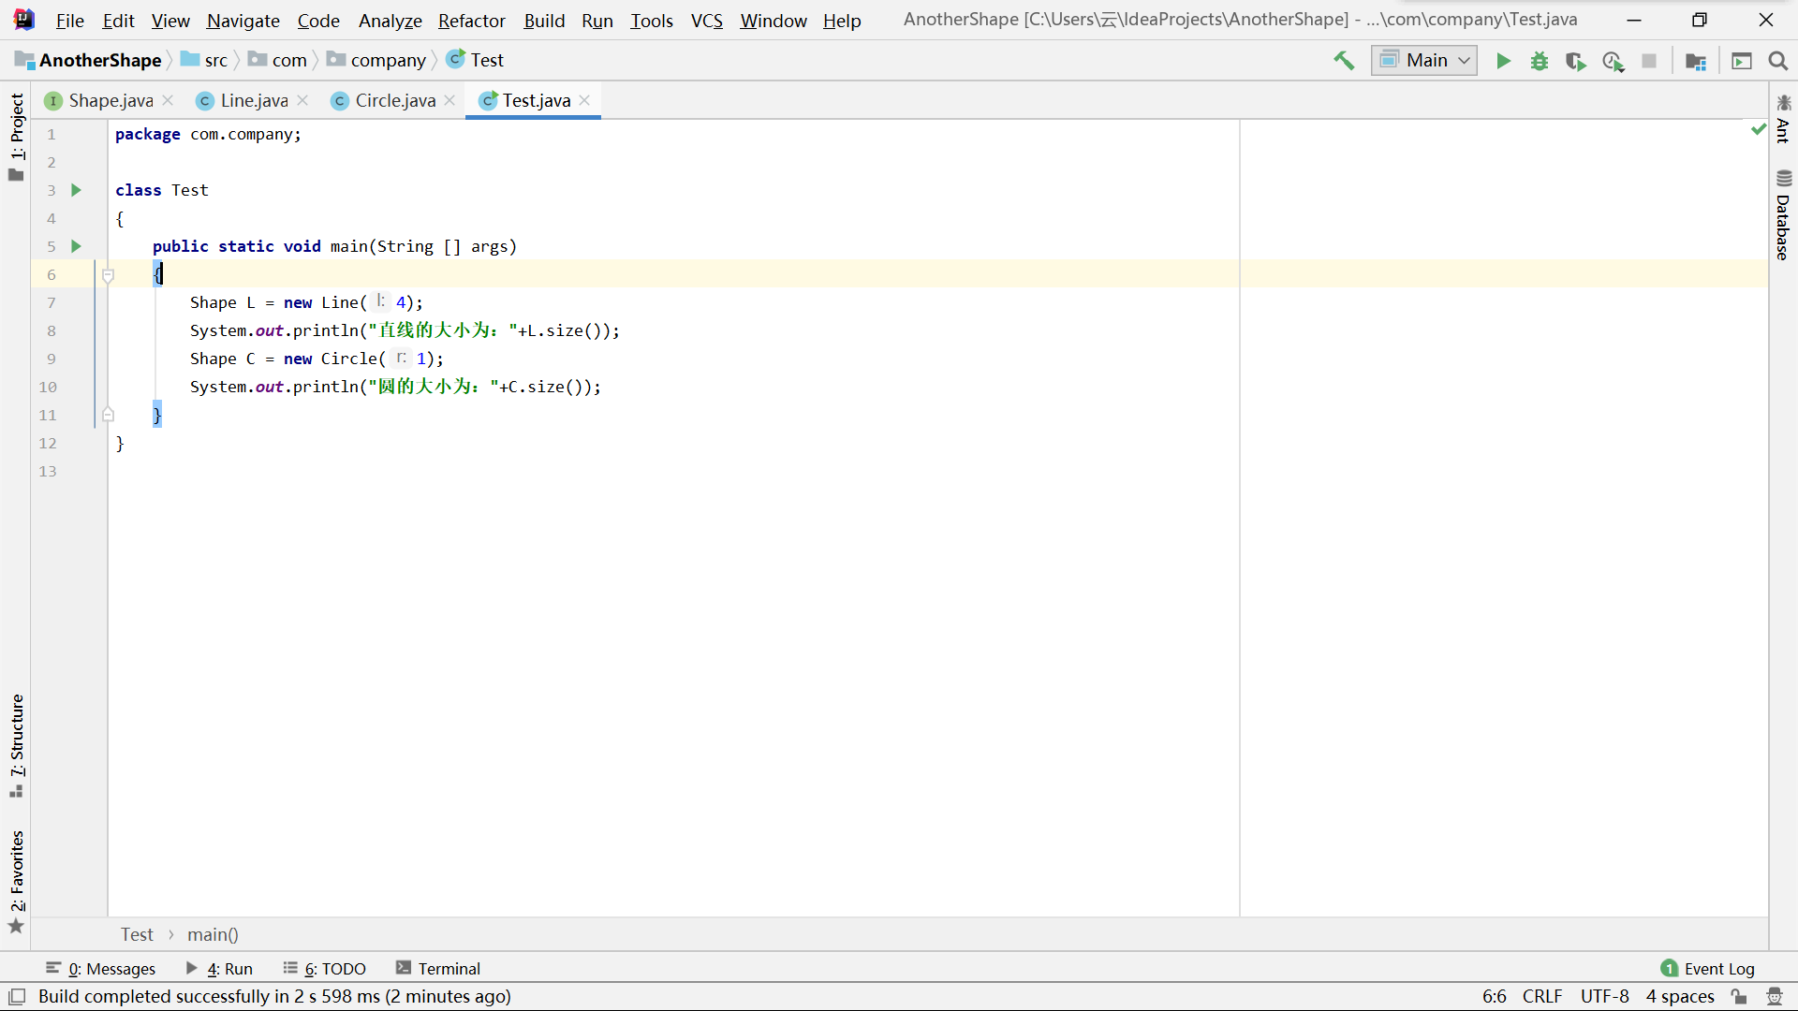The height and width of the screenshot is (1011, 1798).
Task: Close the Circle.java tab
Action: click(x=449, y=100)
